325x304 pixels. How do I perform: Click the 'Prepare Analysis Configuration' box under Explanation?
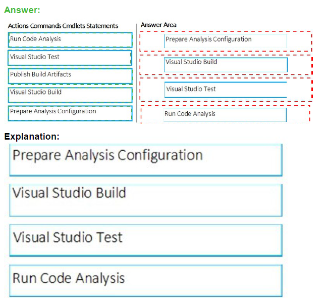tap(146, 160)
